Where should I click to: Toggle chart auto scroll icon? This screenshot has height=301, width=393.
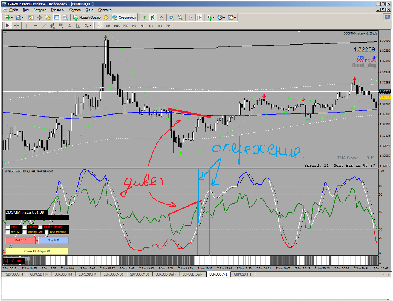[191, 17]
